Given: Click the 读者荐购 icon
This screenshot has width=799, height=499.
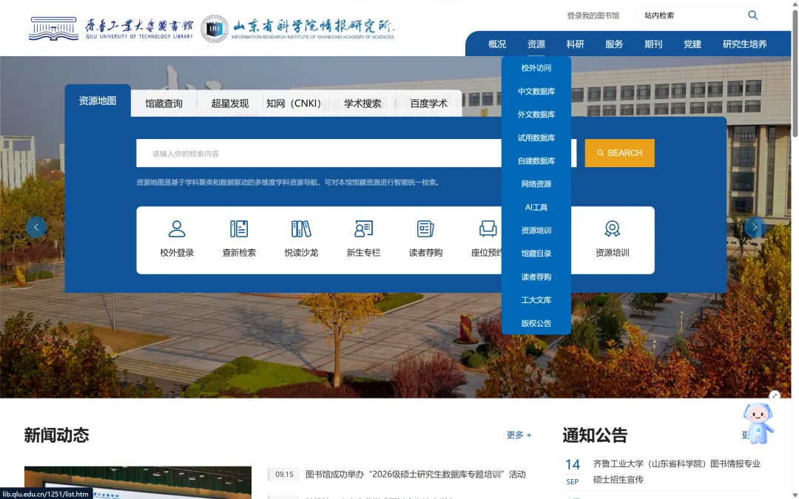Looking at the screenshot, I should (425, 228).
